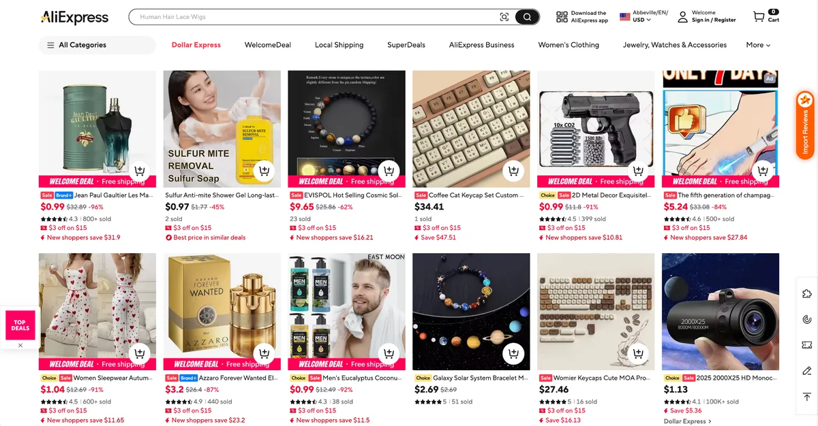Add Coffee Cat Keycap Set to cart
The image size is (818, 426).
tap(513, 170)
